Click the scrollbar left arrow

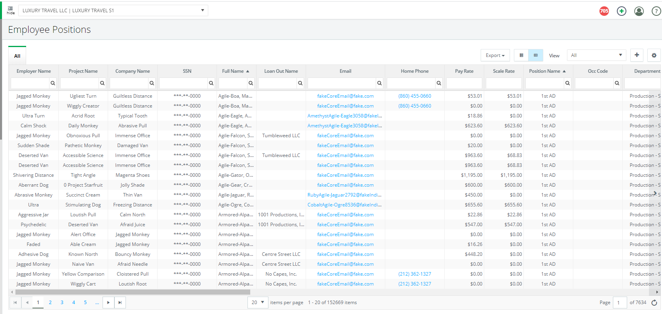click(x=12, y=292)
